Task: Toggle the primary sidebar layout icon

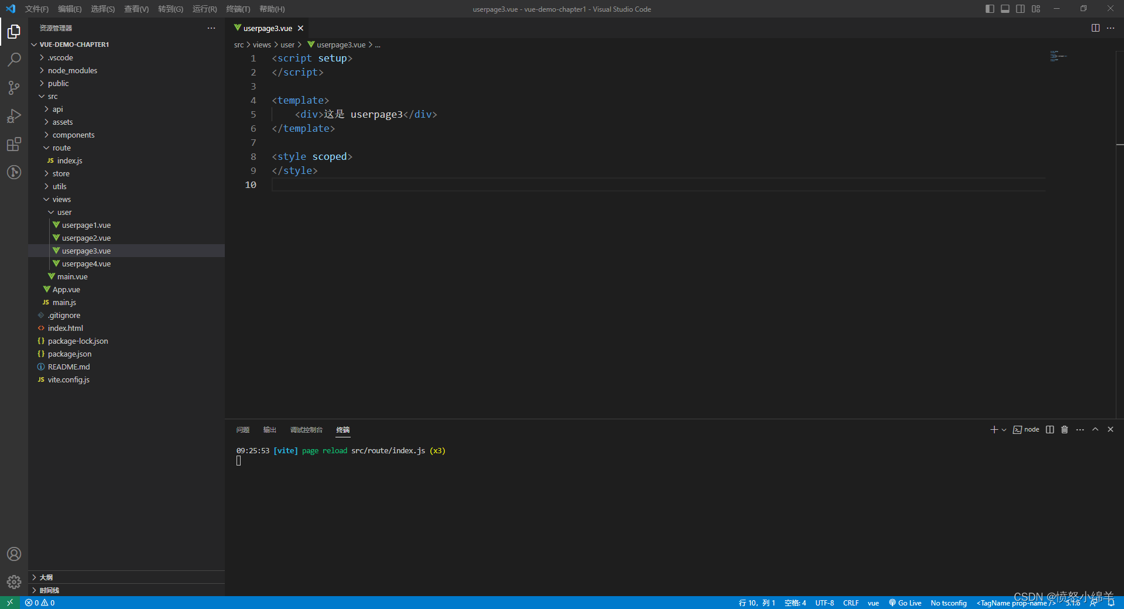Action: tap(989, 9)
